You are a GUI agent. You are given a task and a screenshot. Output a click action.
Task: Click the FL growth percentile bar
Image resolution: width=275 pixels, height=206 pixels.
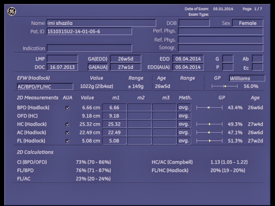tap(209, 141)
